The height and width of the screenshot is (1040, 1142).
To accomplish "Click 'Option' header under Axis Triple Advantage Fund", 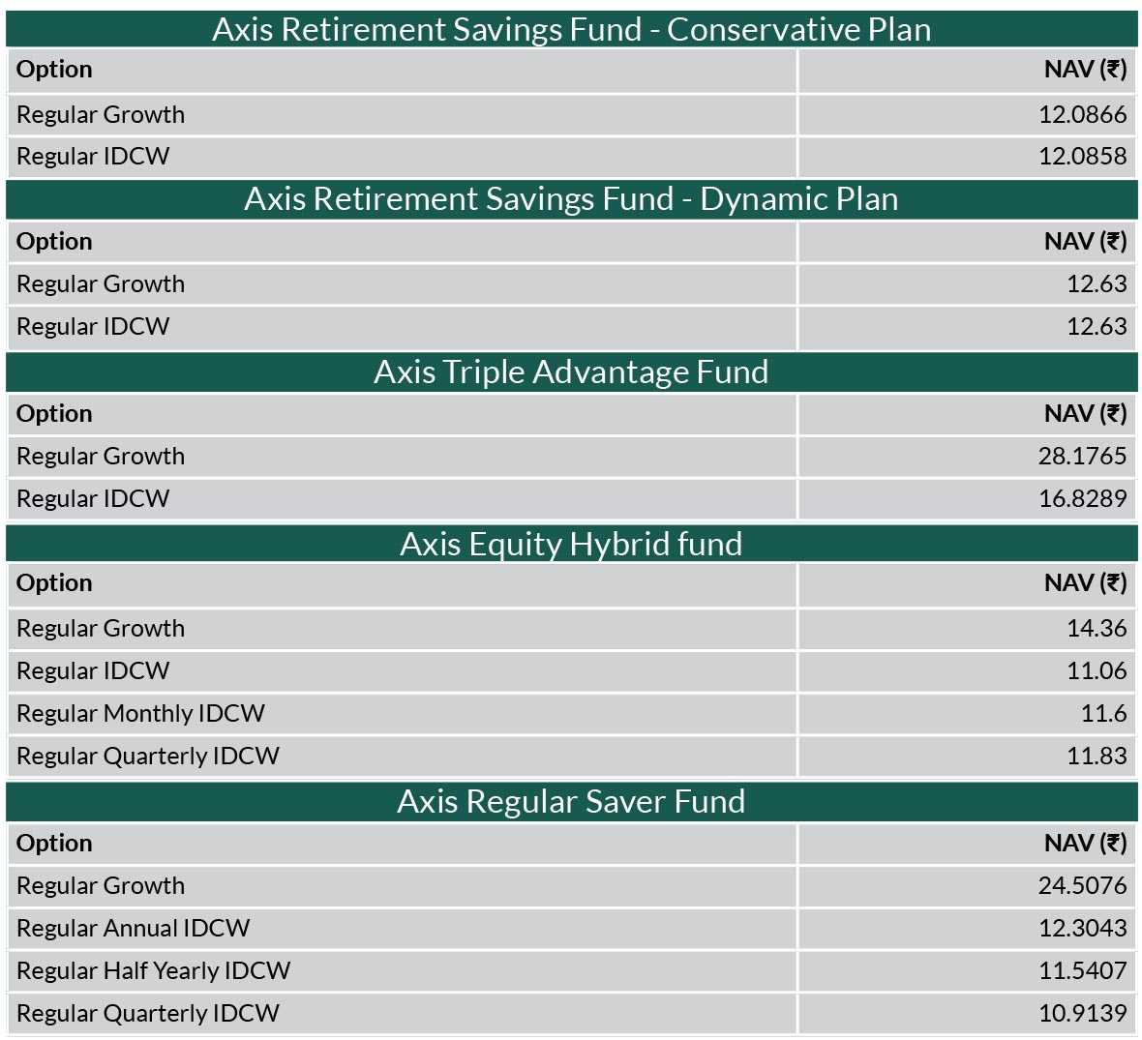I will pos(54,413).
